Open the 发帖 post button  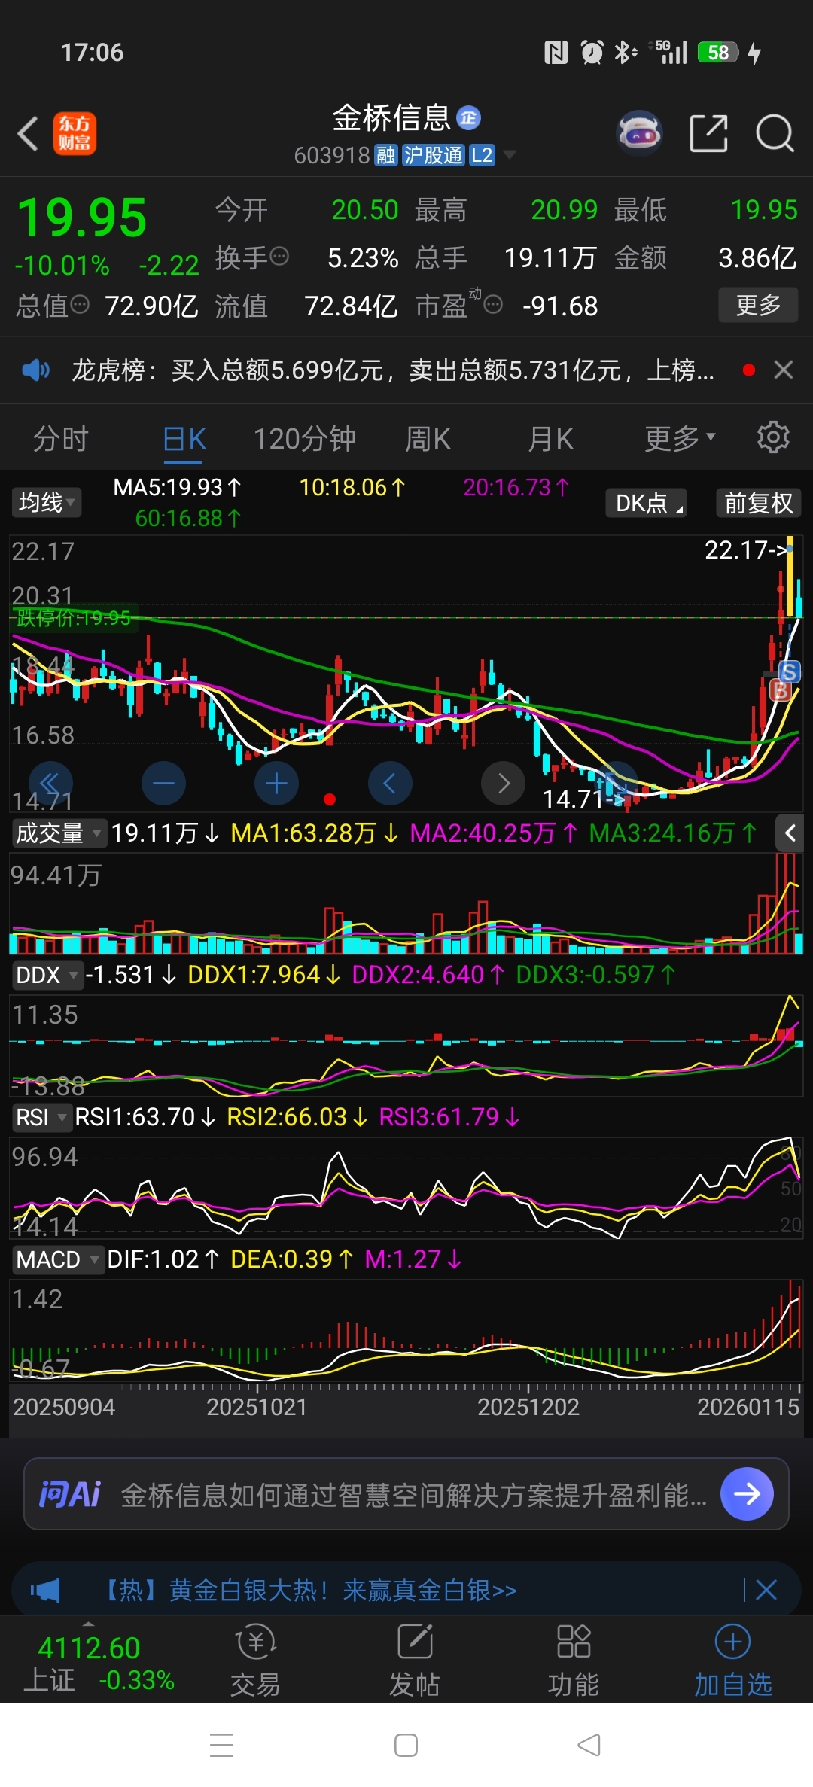[414, 1661]
